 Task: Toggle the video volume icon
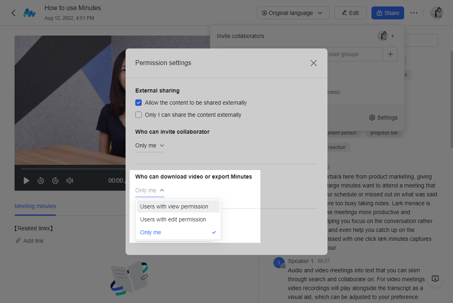tap(70, 181)
